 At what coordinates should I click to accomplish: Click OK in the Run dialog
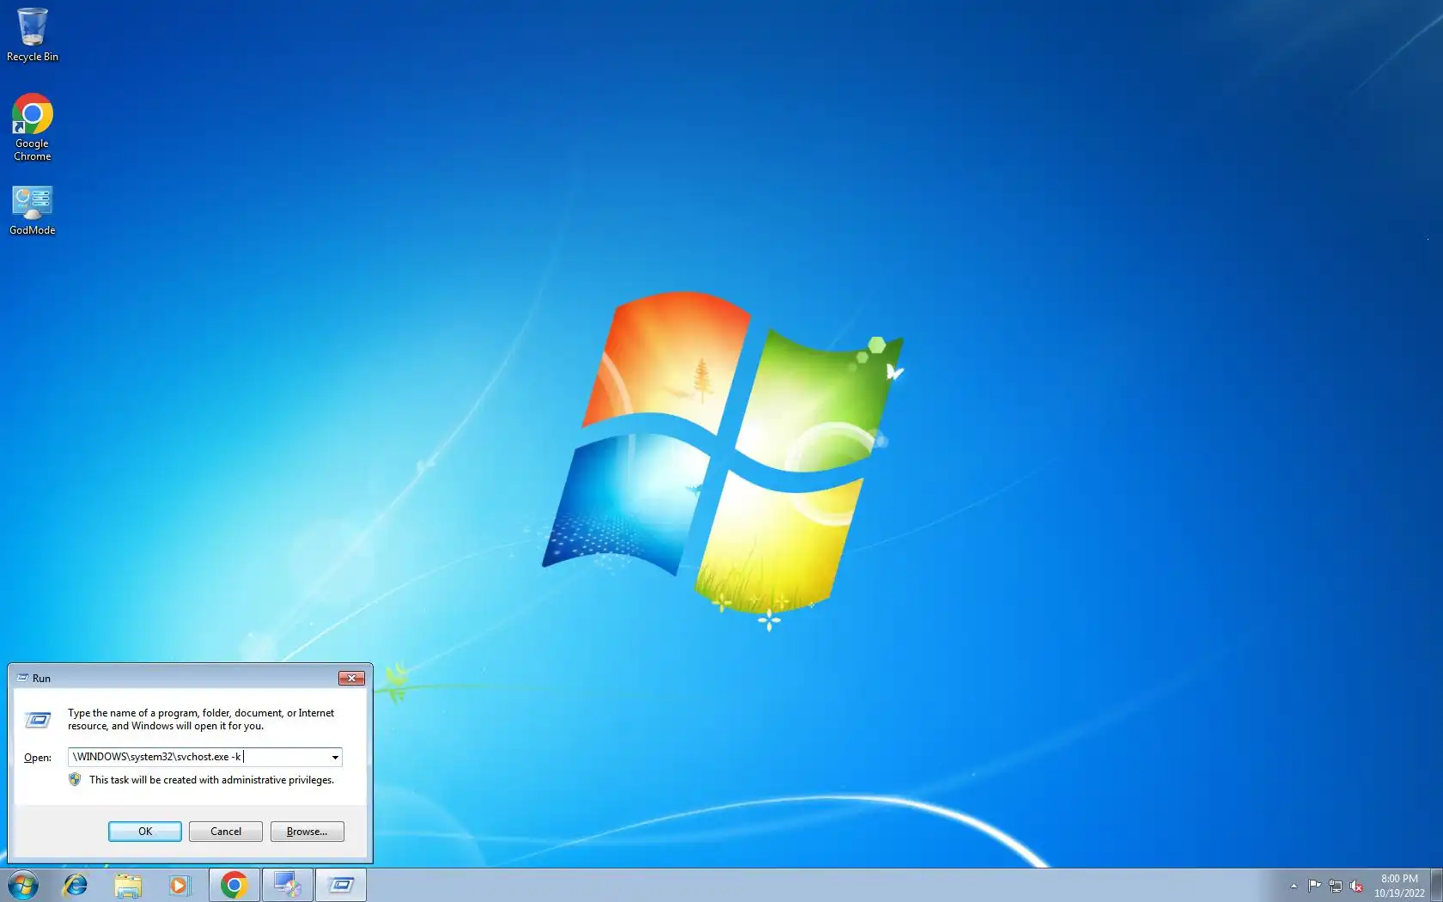[x=145, y=832]
